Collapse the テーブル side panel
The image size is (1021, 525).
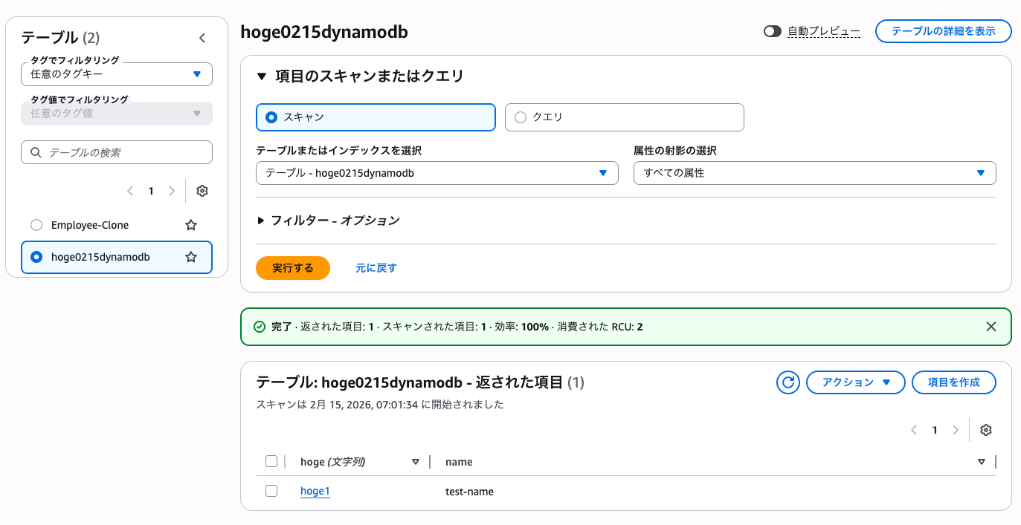202,38
